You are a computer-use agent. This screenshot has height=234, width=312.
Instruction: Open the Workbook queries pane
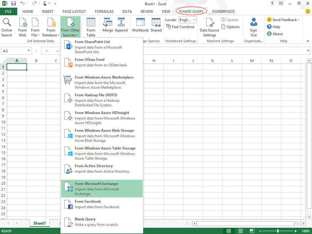(140, 25)
